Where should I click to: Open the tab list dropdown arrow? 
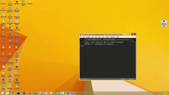click(x=135, y=40)
